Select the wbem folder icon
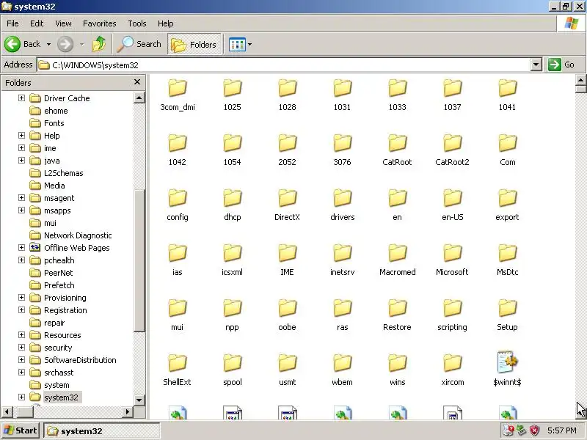This screenshot has height=440, width=587. coord(342,363)
